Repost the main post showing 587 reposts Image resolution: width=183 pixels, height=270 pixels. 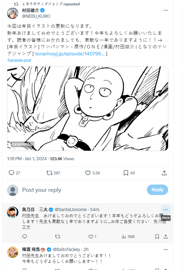49,173
